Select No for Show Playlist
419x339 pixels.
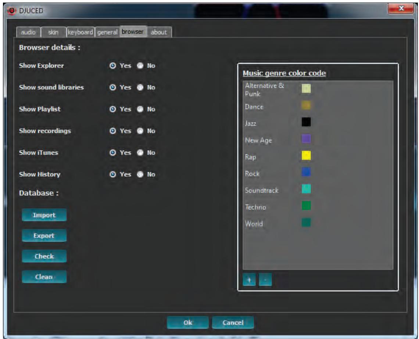coord(140,109)
